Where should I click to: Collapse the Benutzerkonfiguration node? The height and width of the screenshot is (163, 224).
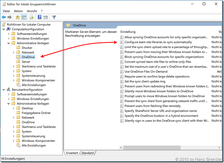tap(4, 90)
